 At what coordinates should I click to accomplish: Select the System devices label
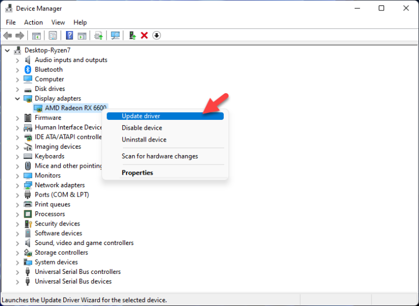point(56,262)
